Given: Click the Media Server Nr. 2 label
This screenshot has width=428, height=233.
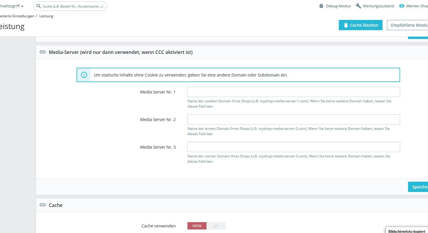Looking at the screenshot, I should [x=158, y=120].
